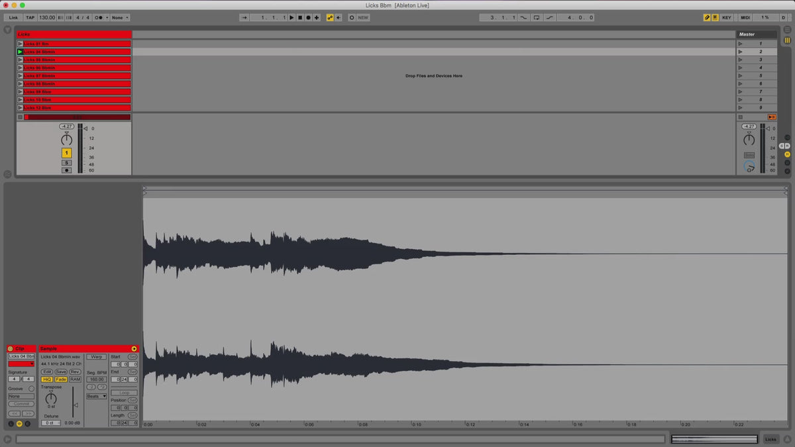Open the clip color chooser dropdown
Image resolution: width=795 pixels, height=447 pixels.
click(x=21, y=364)
